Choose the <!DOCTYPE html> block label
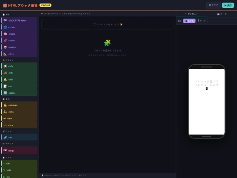The width and height of the screenshot is (237, 178). click(18, 21)
